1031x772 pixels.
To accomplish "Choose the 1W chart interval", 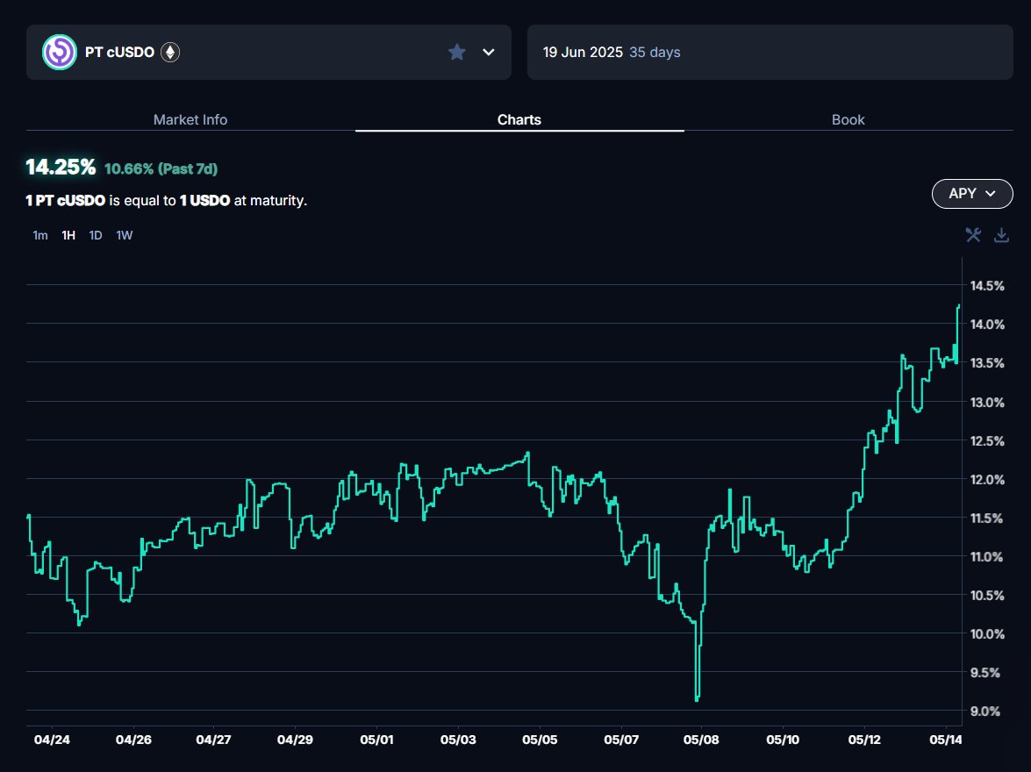I will 125,235.
